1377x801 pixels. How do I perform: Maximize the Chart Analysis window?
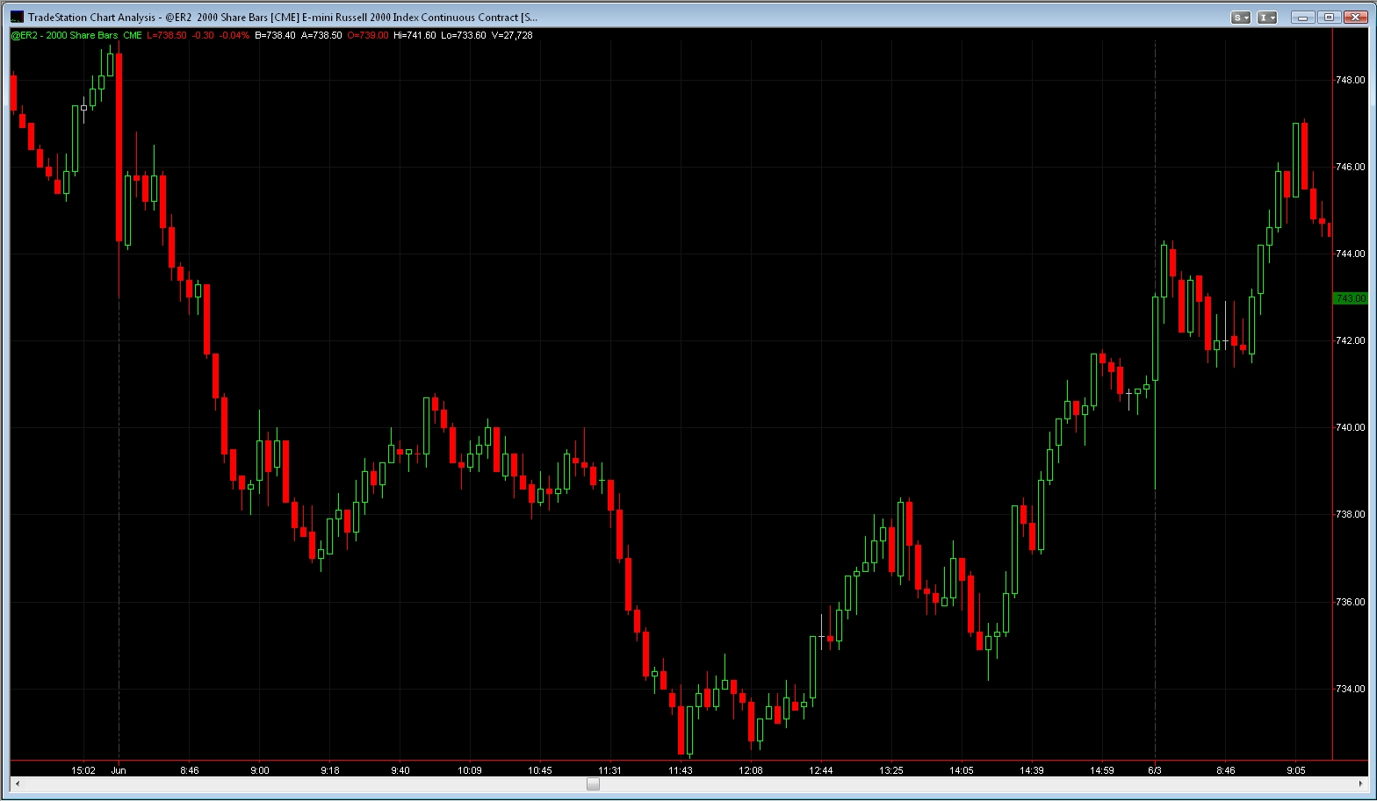(x=1329, y=18)
